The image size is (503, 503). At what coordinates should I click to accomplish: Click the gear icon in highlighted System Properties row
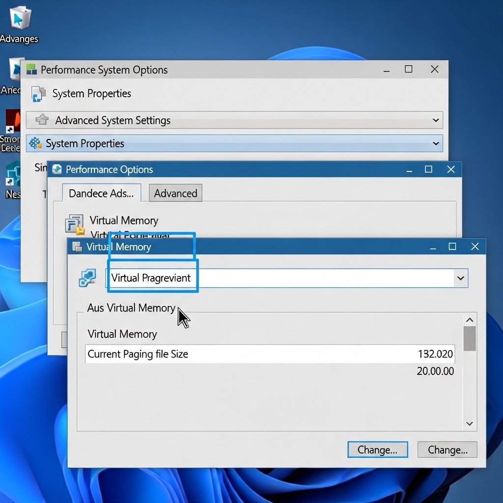[35, 143]
